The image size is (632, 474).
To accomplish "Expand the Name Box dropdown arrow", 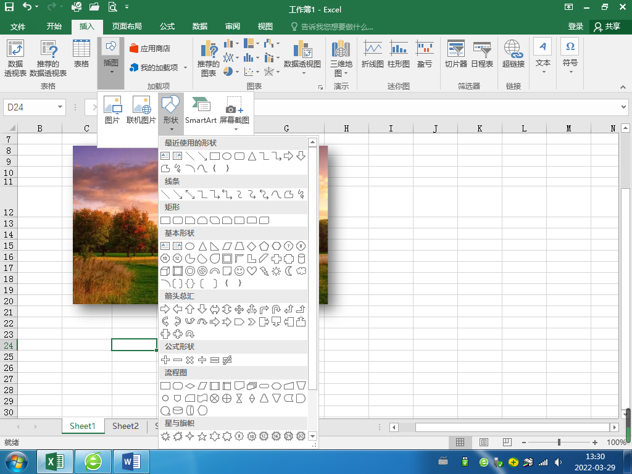I will pos(60,107).
